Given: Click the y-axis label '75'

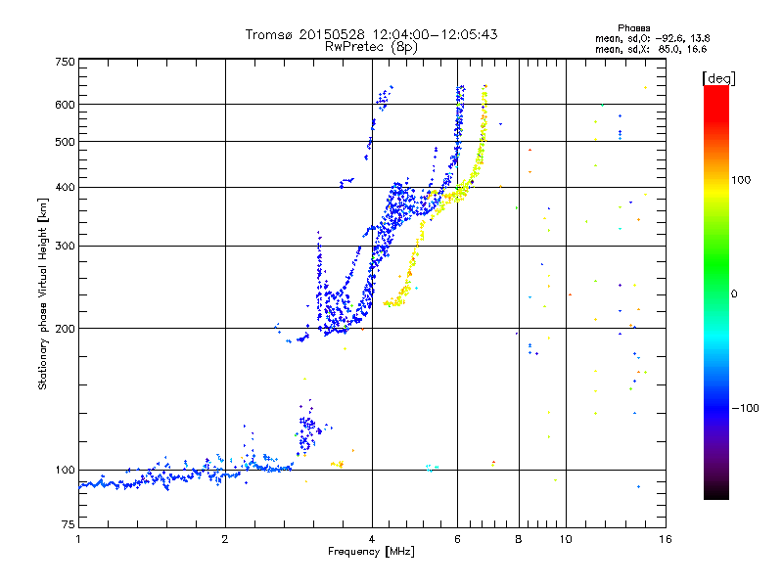Looking at the screenshot, I should point(69,524).
